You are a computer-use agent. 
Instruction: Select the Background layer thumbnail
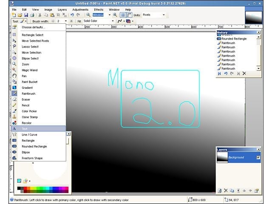click(222, 157)
